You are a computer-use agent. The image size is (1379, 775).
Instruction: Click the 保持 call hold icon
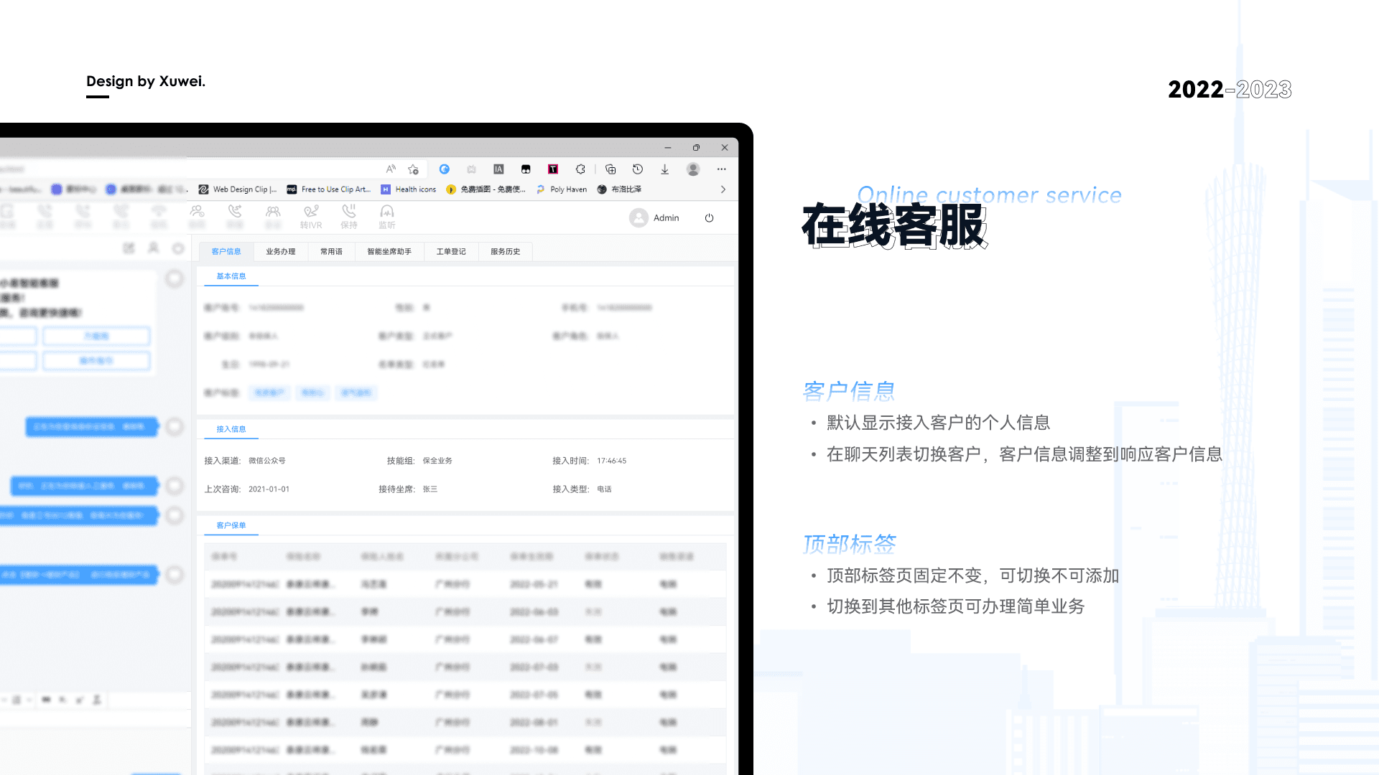point(348,212)
